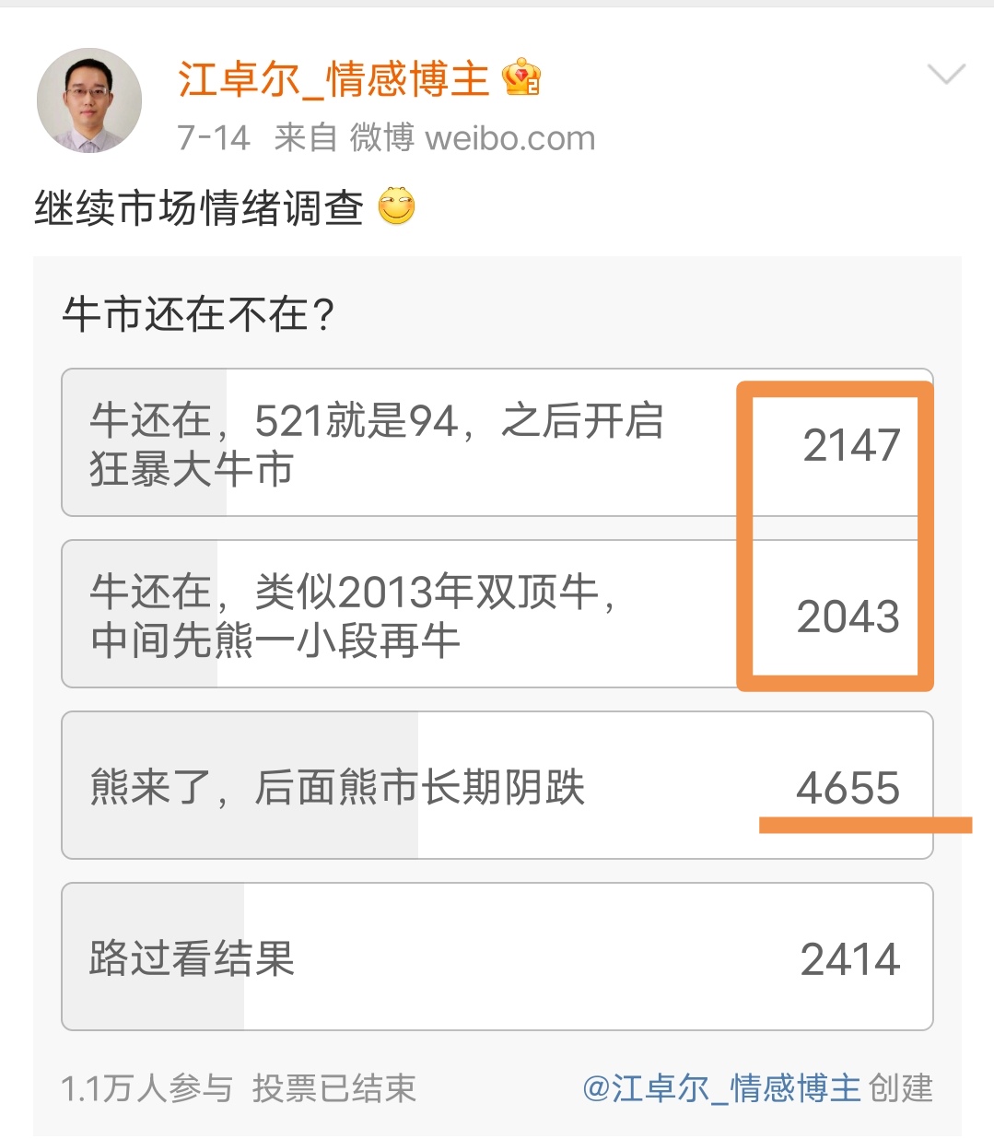Tap the underlined vote count 4655

pyautogui.click(x=848, y=789)
